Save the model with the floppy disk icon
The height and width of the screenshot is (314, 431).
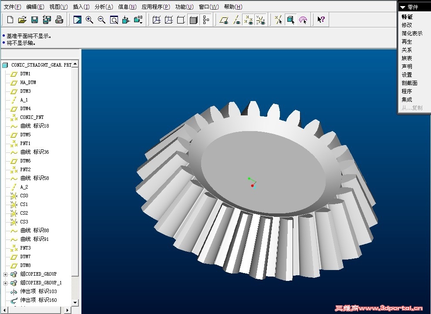35,20
